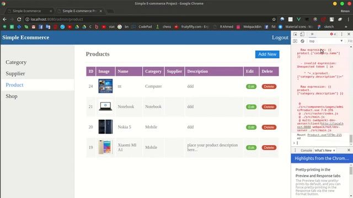This screenshot has height=198, width=353.
Task: Click the Add New product button
Action: [267, 54]
